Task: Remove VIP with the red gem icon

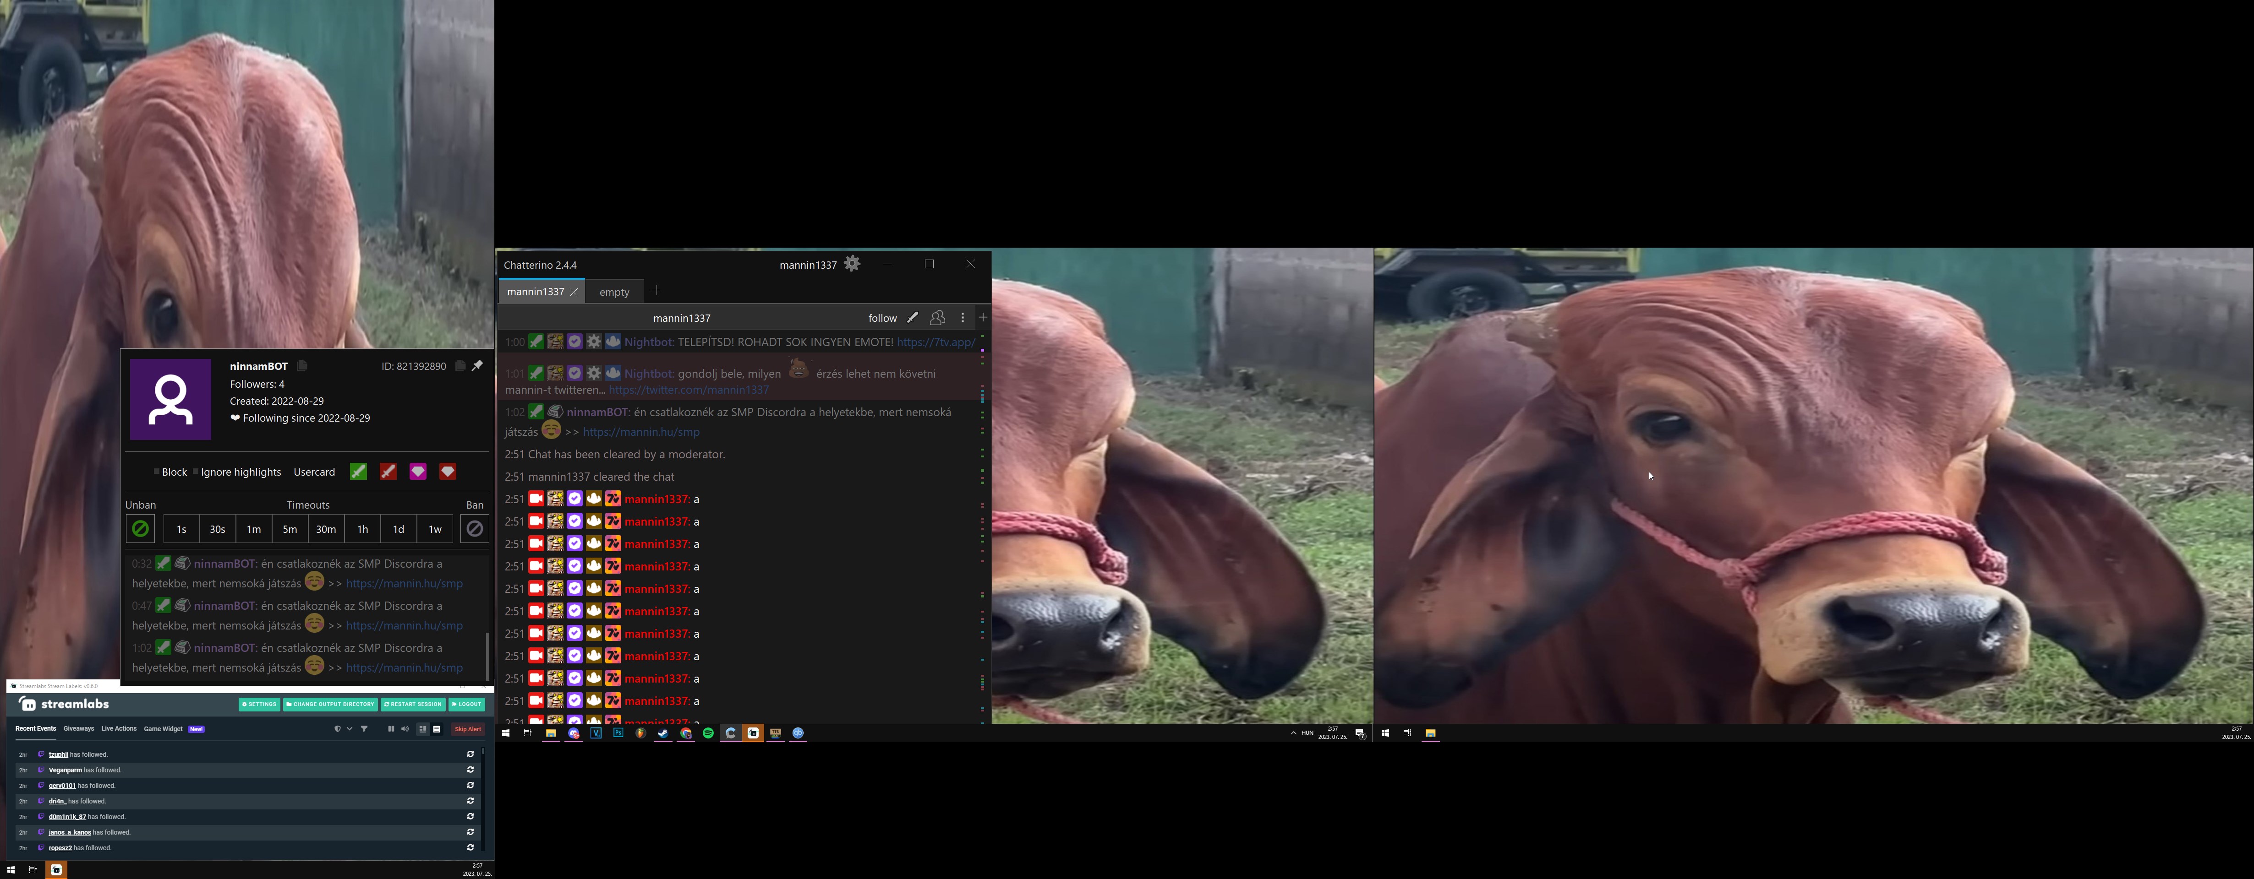Action: (x=447, y=472)
